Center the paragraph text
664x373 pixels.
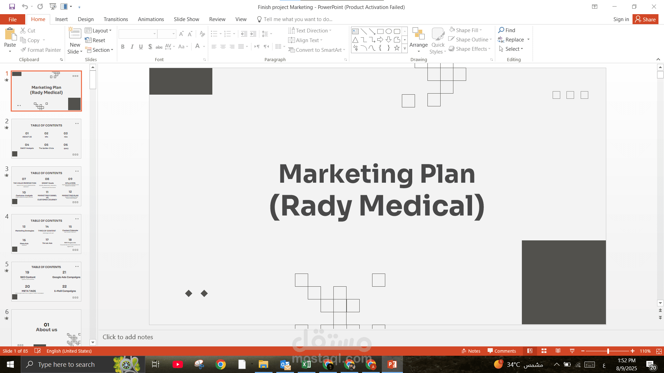(x=223, y=47)
